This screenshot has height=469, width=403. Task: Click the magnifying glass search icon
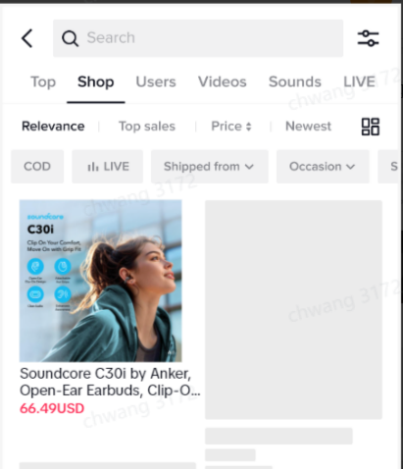(70, 38)
